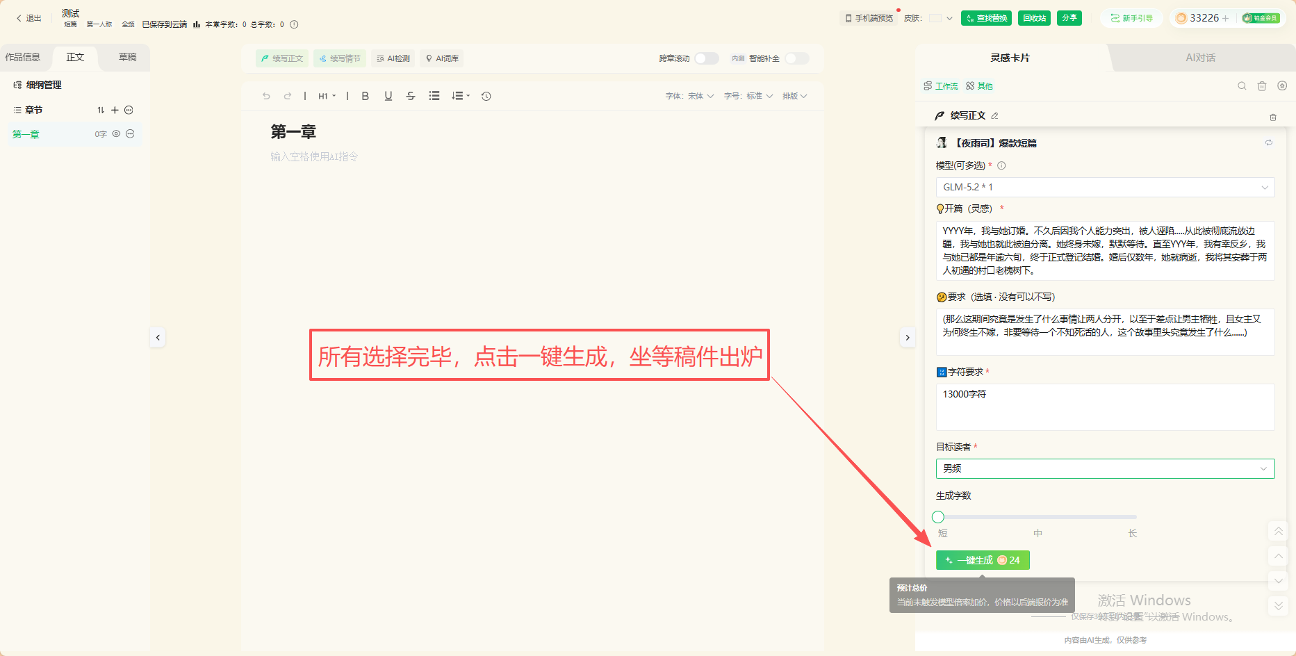Image resolution: width=1296 pixels, height=656 pixels.
Task: Open the 目标读者 男频 dropdown
Action: point(1105,468)
